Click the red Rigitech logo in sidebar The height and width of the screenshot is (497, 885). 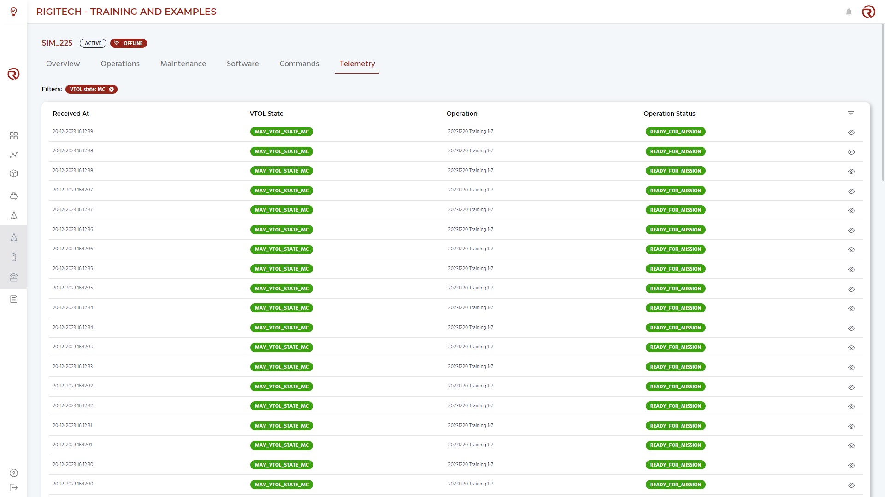13,74
